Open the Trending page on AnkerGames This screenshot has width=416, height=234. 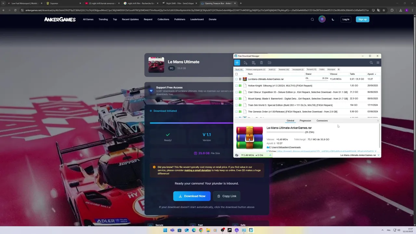[x=103, y=19]
